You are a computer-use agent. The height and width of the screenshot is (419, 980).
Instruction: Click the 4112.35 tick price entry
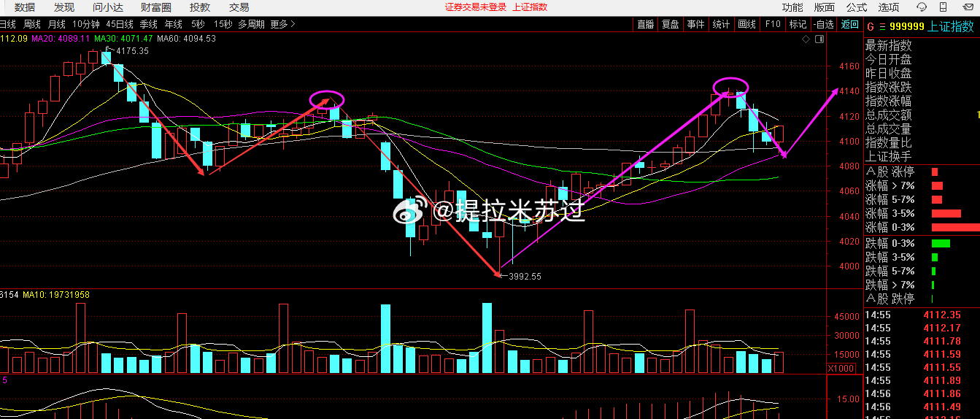coord(941,315)
